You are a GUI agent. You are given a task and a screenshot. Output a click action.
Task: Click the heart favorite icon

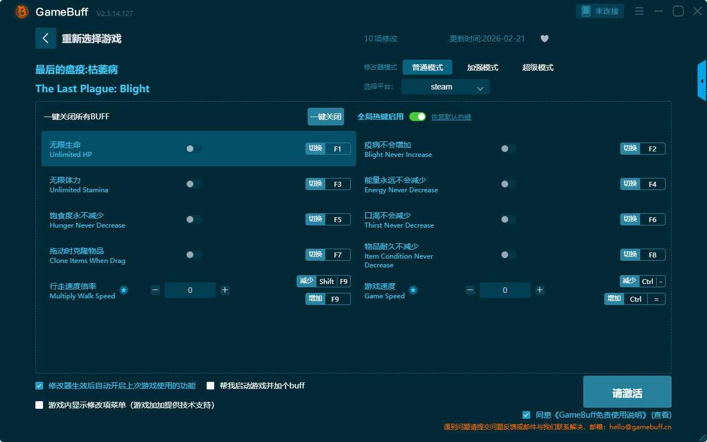coord(544,39)
